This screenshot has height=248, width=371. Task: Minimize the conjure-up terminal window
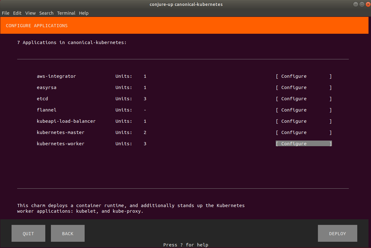coord(355,4)
